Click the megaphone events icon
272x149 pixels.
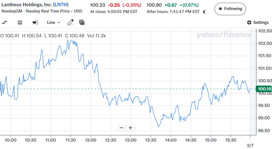pos(35,22)
